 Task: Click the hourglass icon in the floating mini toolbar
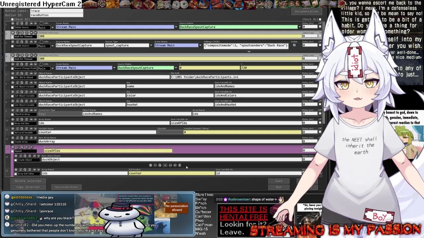[180, 165]
